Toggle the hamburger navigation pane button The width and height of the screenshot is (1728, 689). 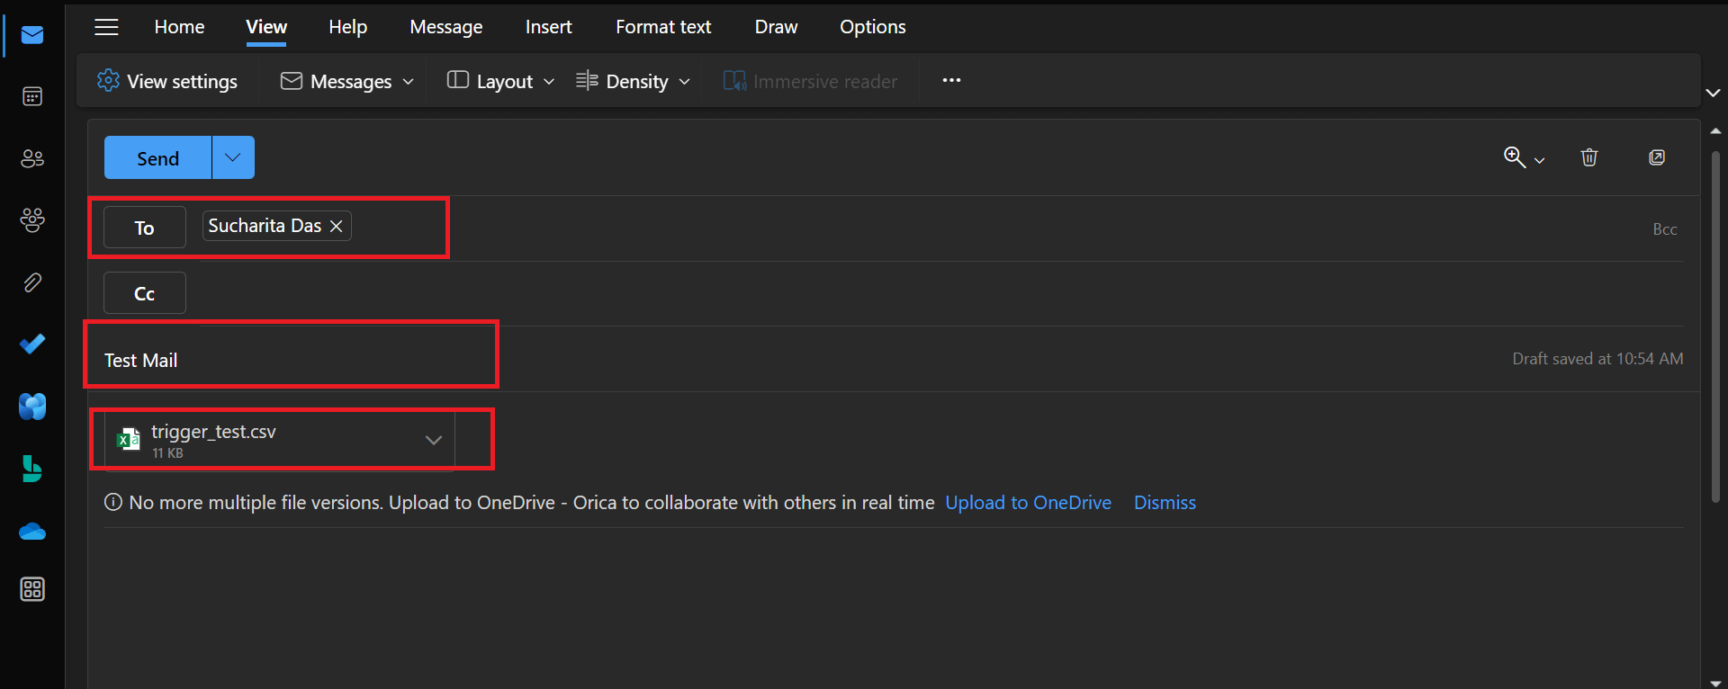pyautogui.click(x=106, y=27)
